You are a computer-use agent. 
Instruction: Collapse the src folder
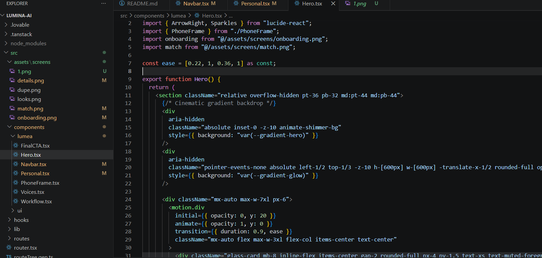point(6,53)
